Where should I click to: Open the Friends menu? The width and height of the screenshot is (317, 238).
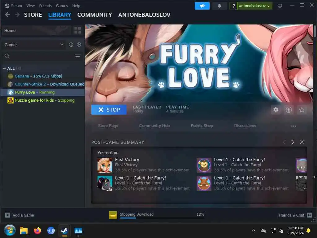pyautogui.click(x=45, y=6)
